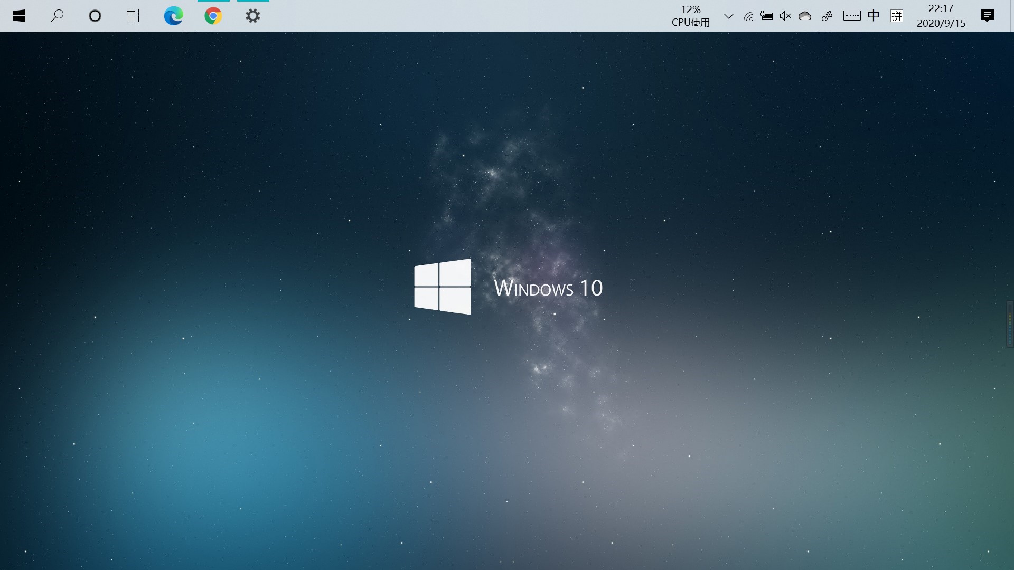Image resolution: width=1014 pixels, height=570 pixels.
Task: Show the touch keyboard
Action: click(x=852, y=16)
